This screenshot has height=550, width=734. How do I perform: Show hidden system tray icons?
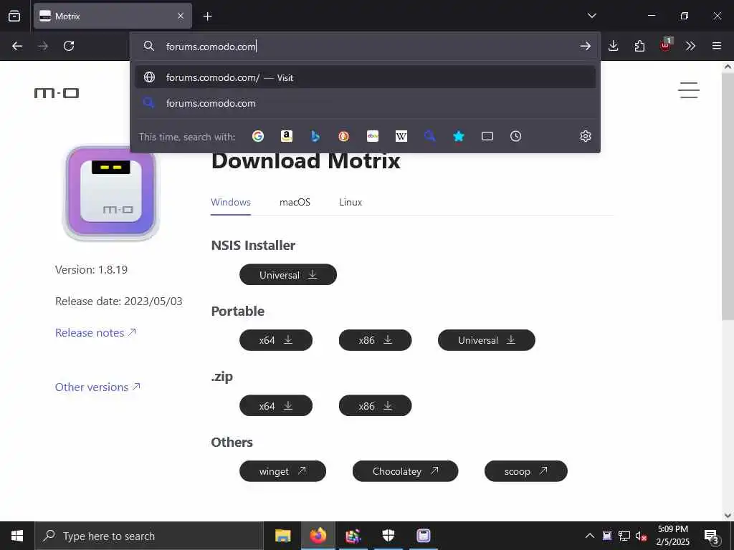point(590,536)
